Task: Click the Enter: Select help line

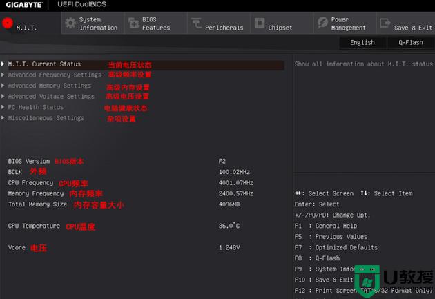Action: pyautogui.click(x=317, y=204)
